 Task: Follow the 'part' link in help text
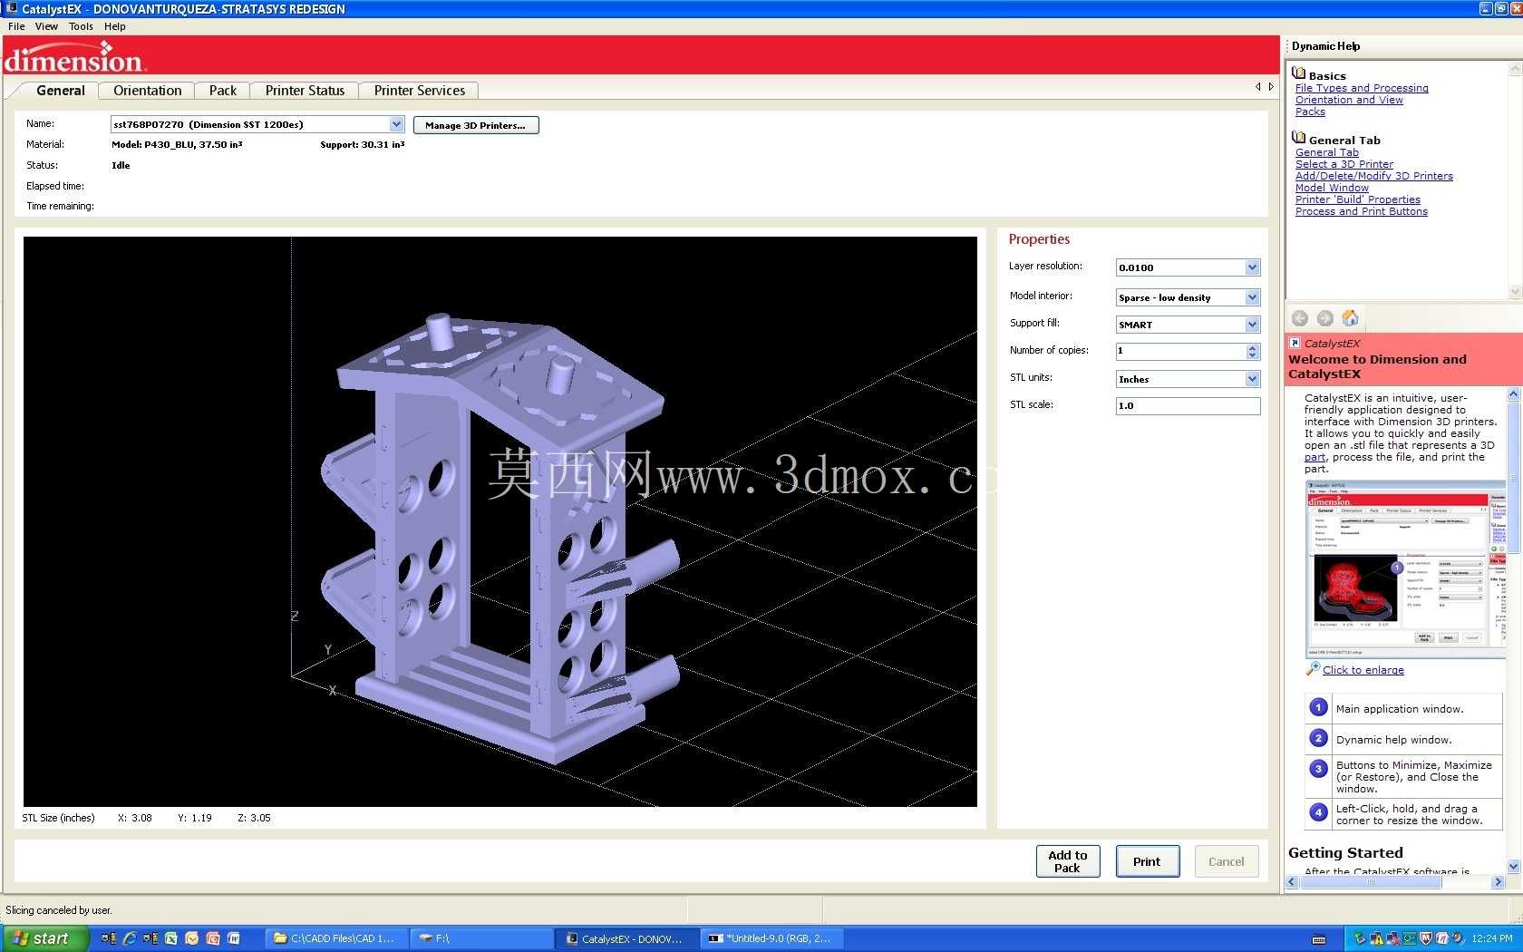[x=1314, y=457]
